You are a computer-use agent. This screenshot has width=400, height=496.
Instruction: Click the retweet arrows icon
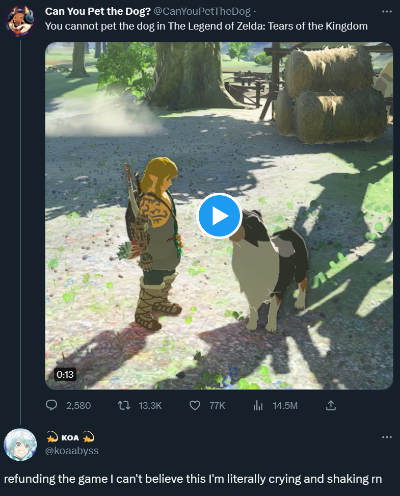pos(124,405)
